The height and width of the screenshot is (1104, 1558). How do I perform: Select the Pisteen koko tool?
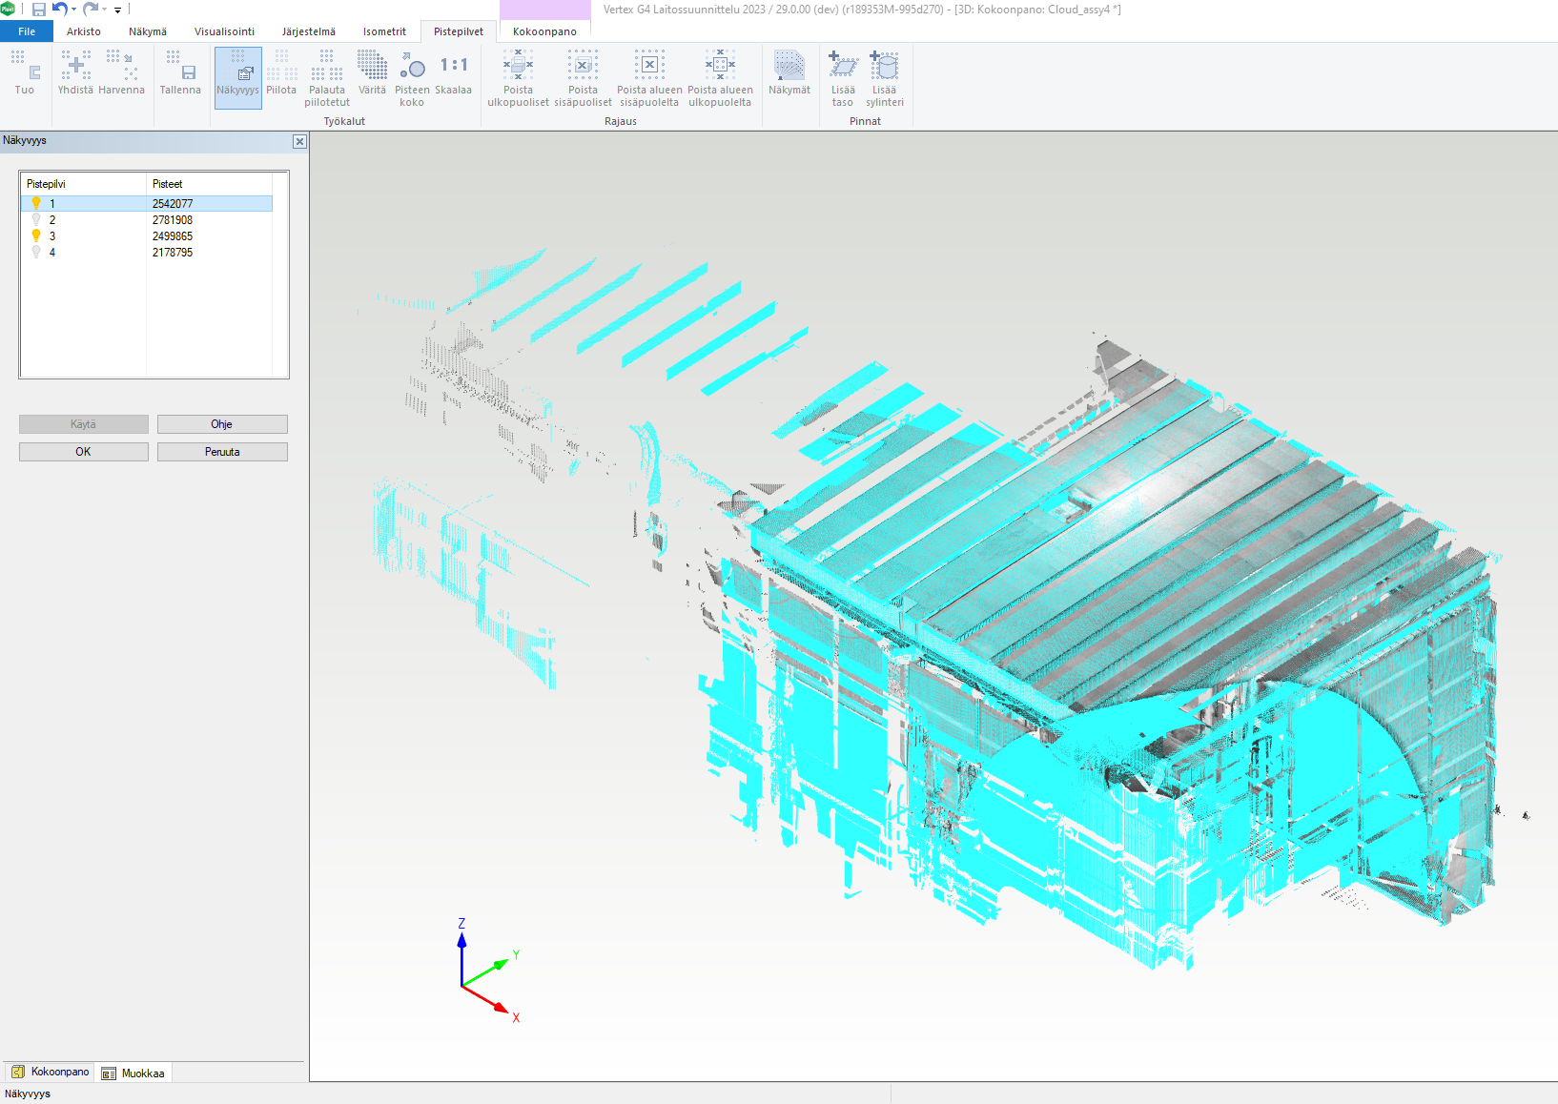(412, 76)
